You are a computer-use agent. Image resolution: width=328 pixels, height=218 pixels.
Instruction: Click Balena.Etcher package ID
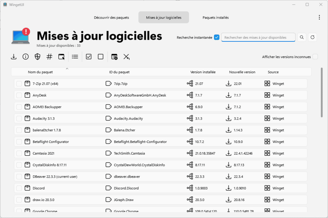click(x=125, y=130)
